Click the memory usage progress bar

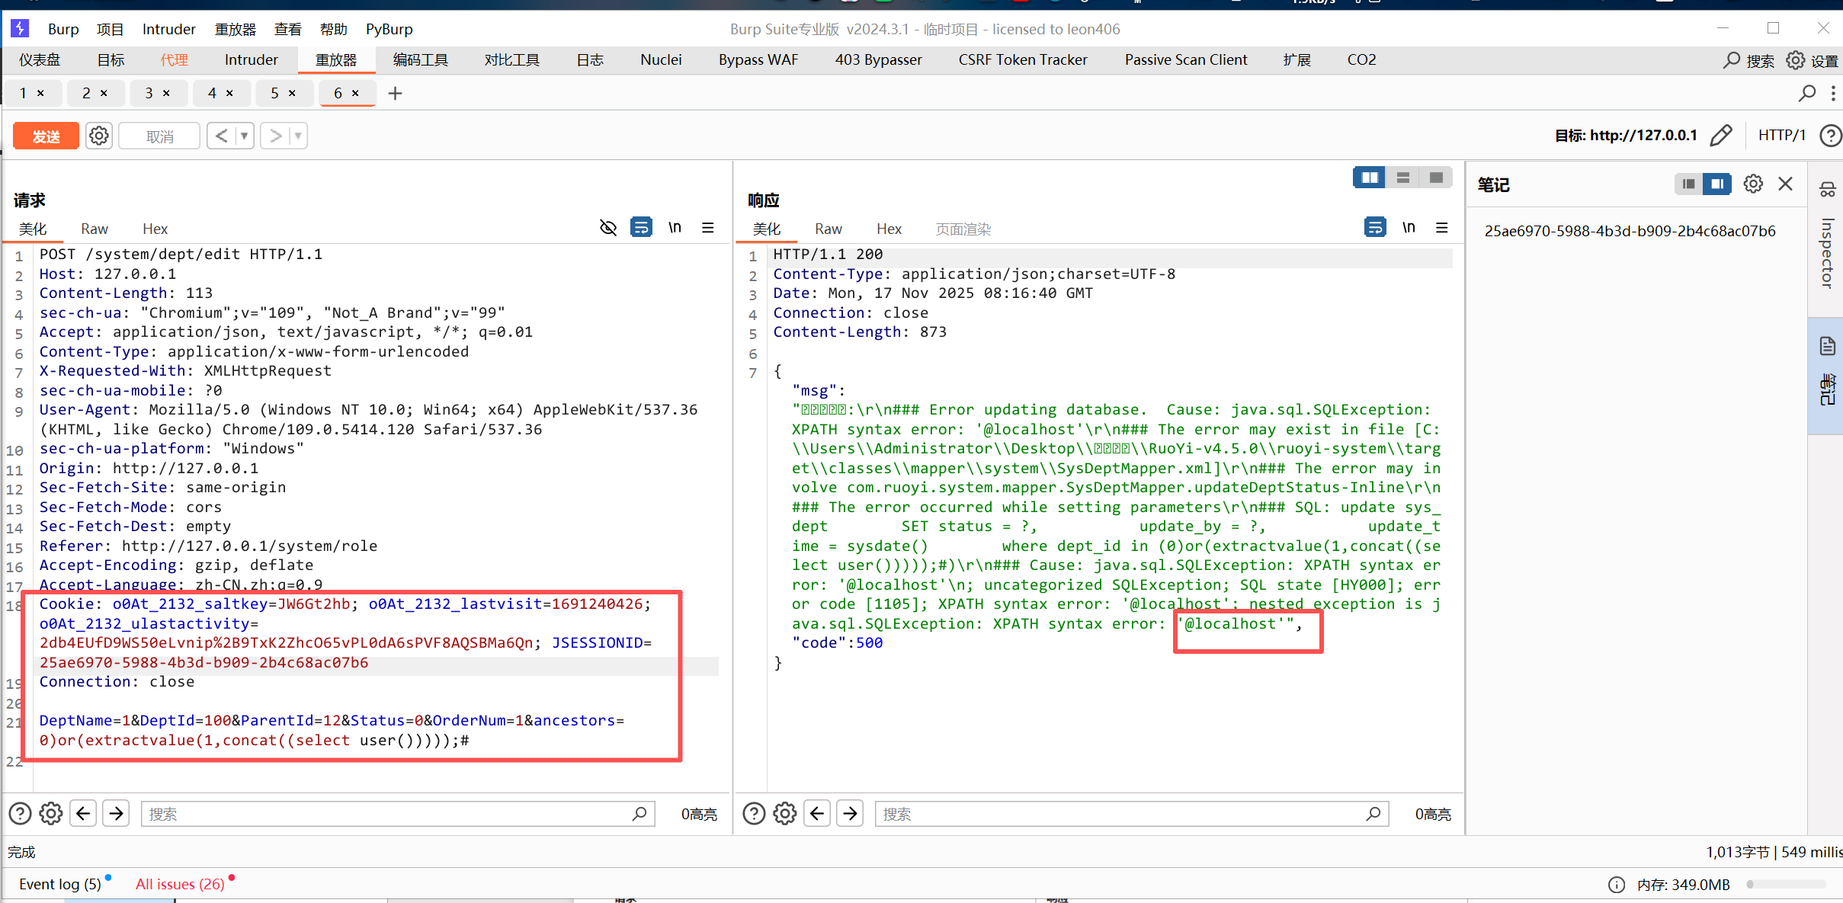[x=1787, y=885]
